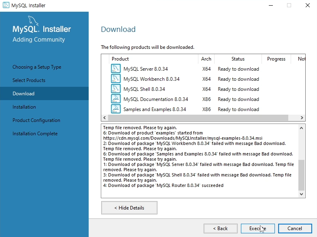The height and width of the screenshot is (237, 317).
Task: Select the MySQL Documentation 8.0.34 row text
Action: pos(156,99)
